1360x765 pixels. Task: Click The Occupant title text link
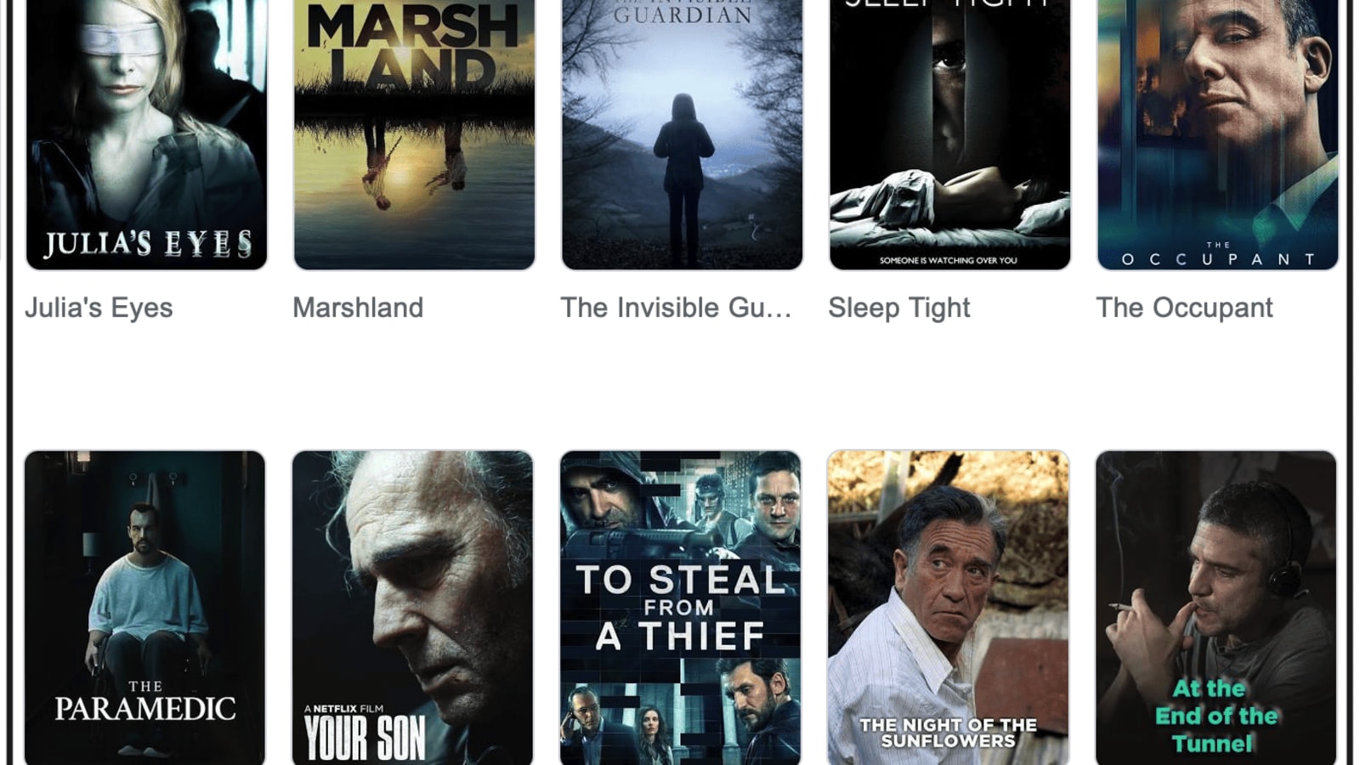(1184, 308)
